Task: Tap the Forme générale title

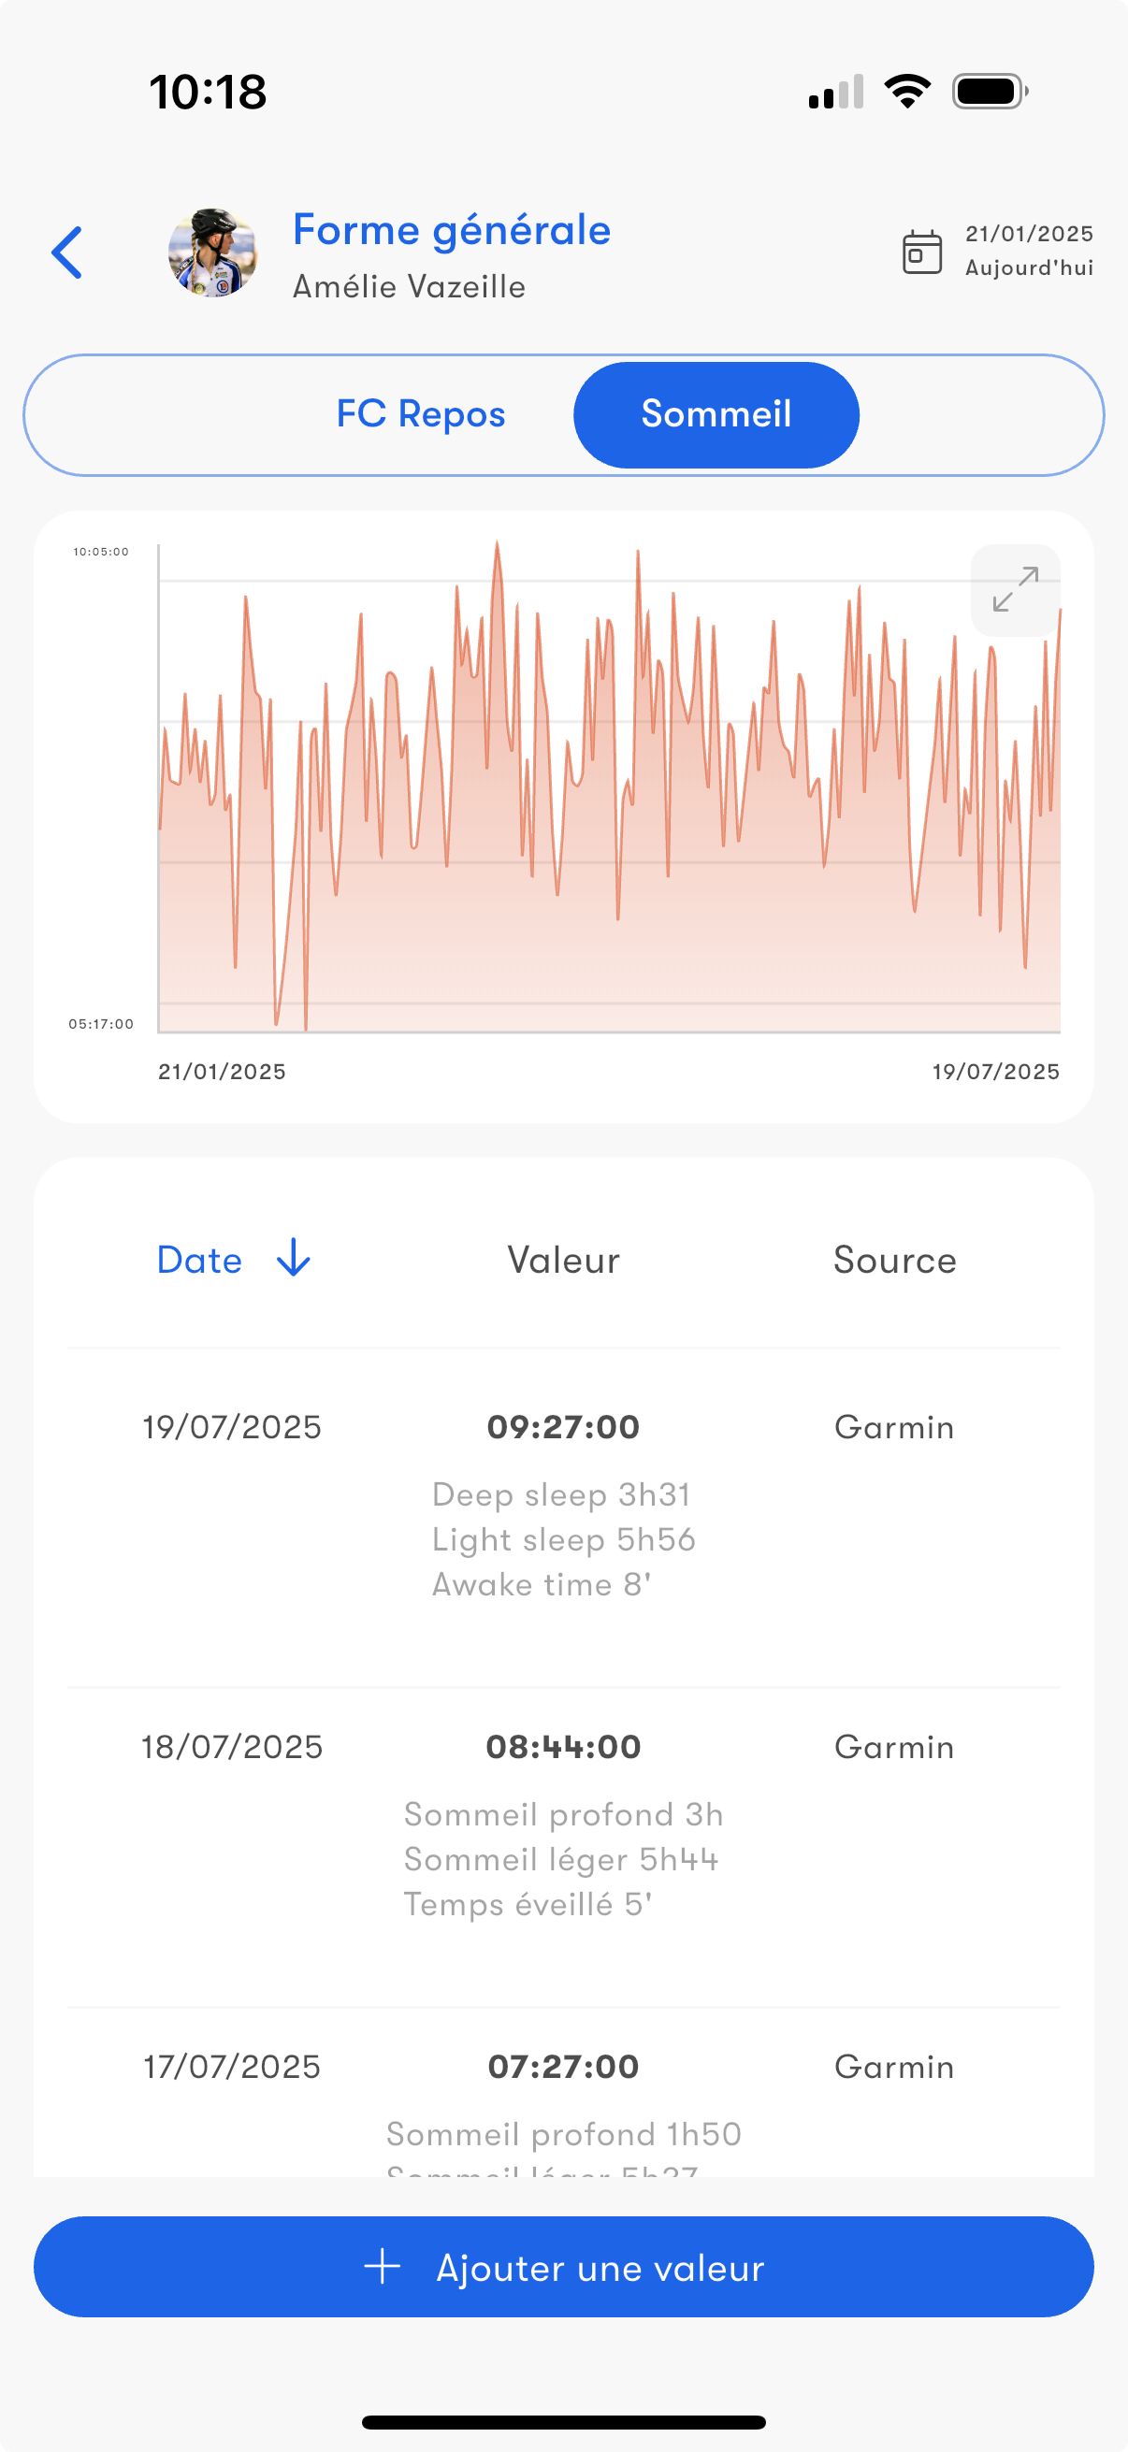Action: [451, 230]
